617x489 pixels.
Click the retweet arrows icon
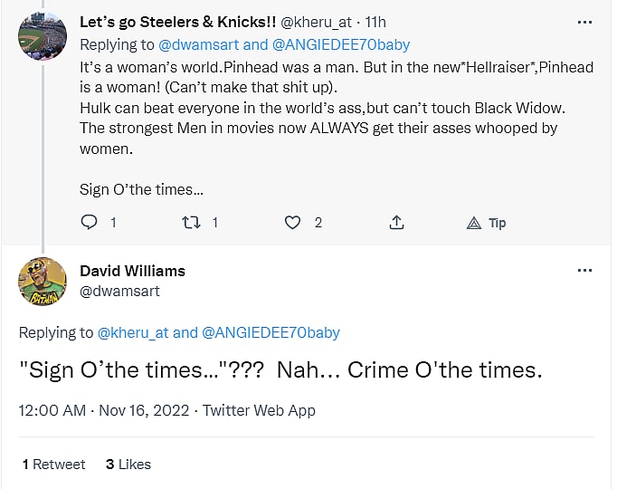191,222
